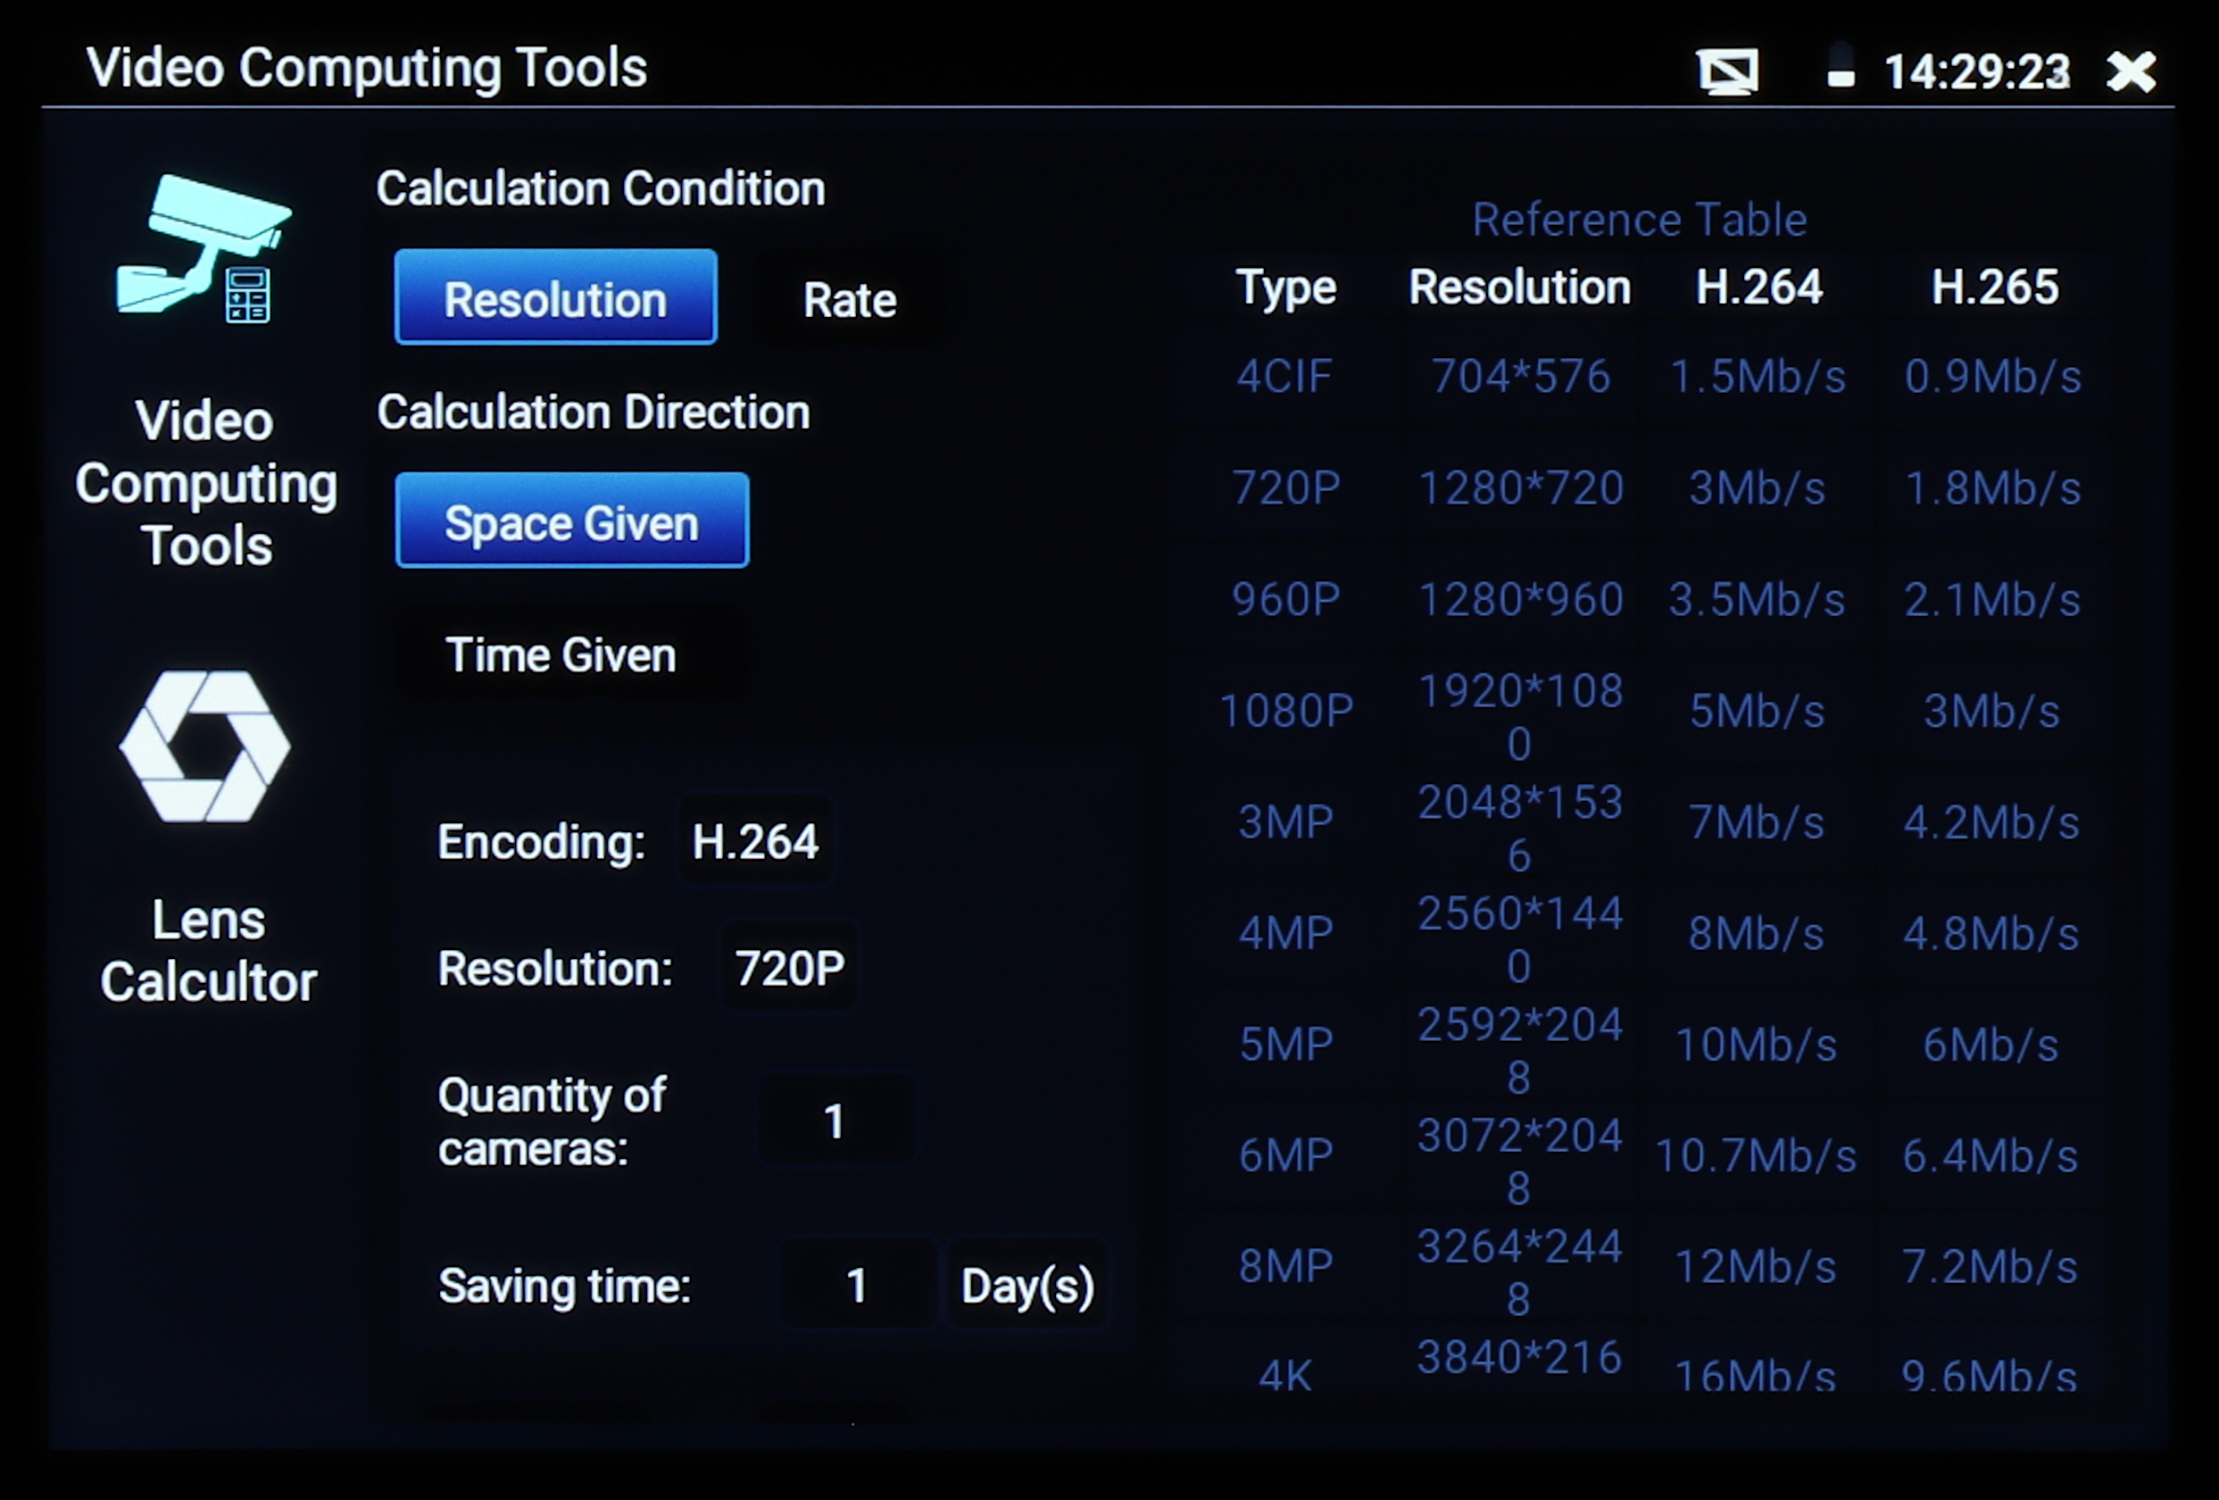Click the 4K row in reference table
Screen dimensions: 2219x1500
click(x=1284, y=1375)
